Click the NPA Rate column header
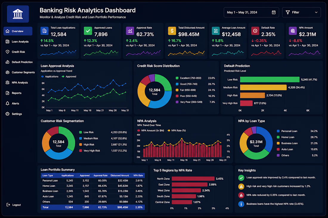This screenshot has height=218, width=328. (138, 175)
